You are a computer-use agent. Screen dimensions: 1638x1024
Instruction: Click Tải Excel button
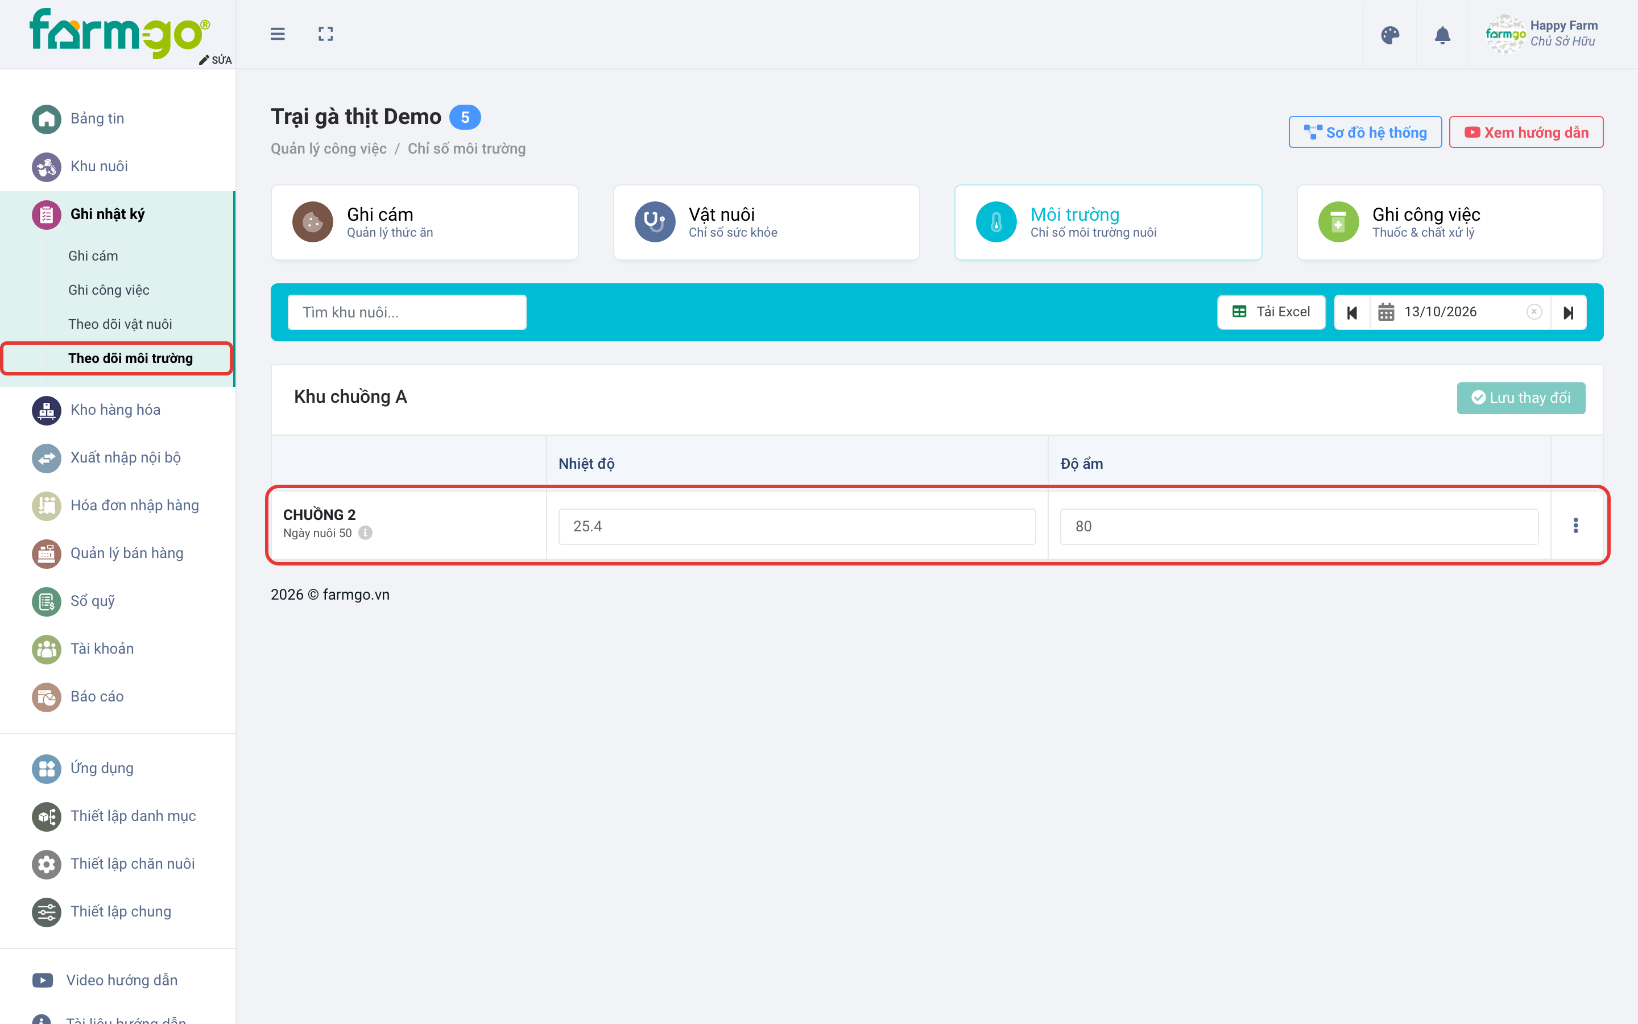(1271, 312)
